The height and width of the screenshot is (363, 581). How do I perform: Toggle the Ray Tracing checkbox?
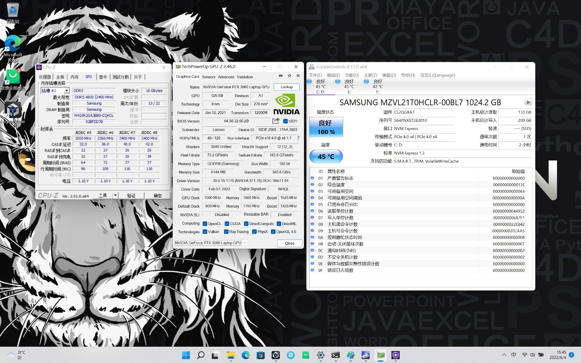click(226, 232)
